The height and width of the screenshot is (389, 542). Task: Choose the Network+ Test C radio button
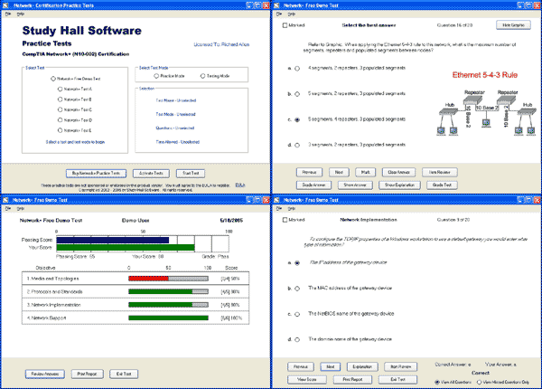[x=60, y=109]
